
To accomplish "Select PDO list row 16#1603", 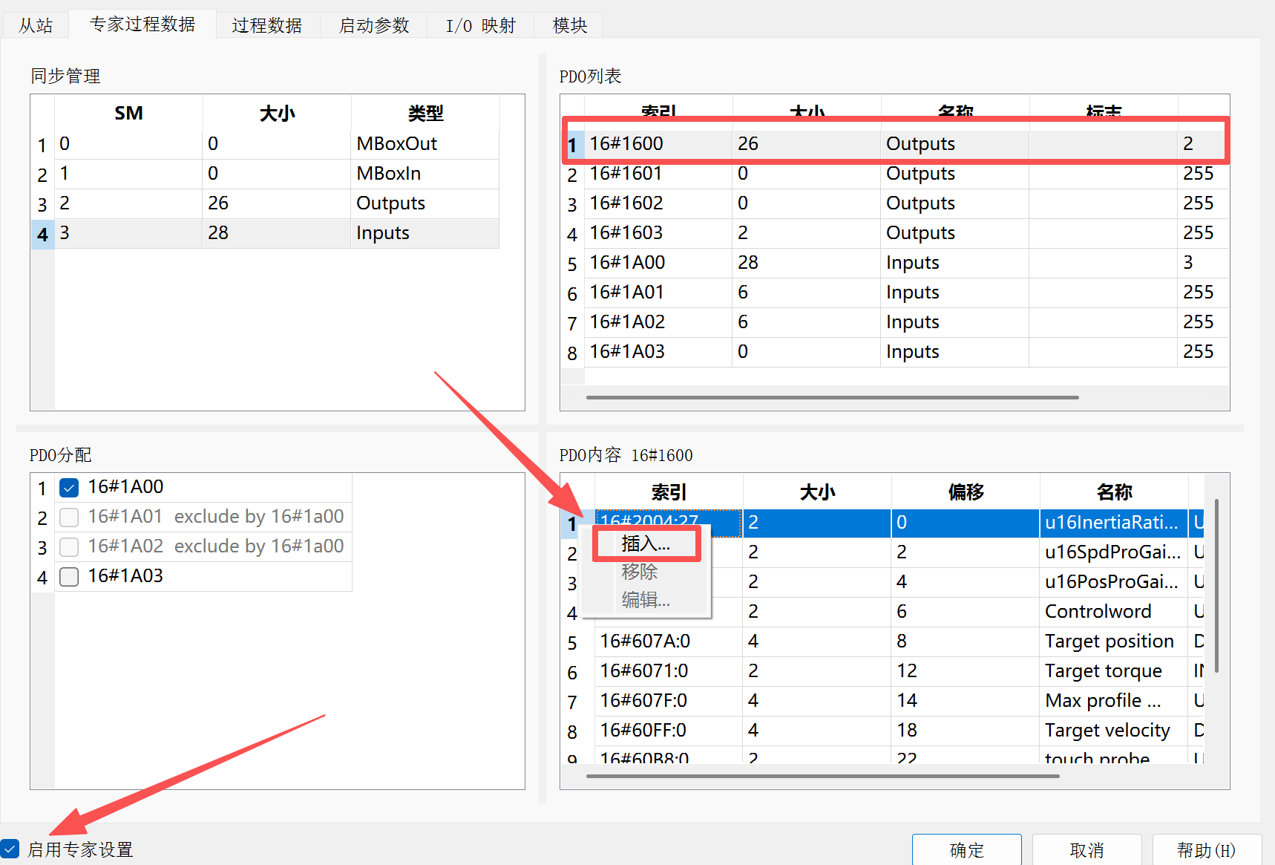I will [x=906, y=233].
